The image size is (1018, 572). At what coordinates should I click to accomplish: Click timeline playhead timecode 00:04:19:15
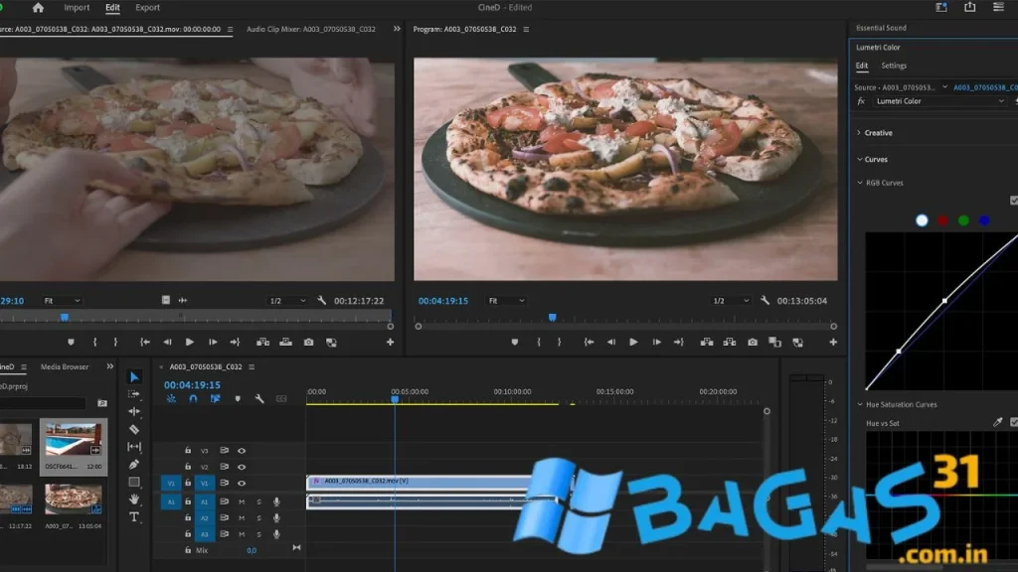(x=192, y=385)
